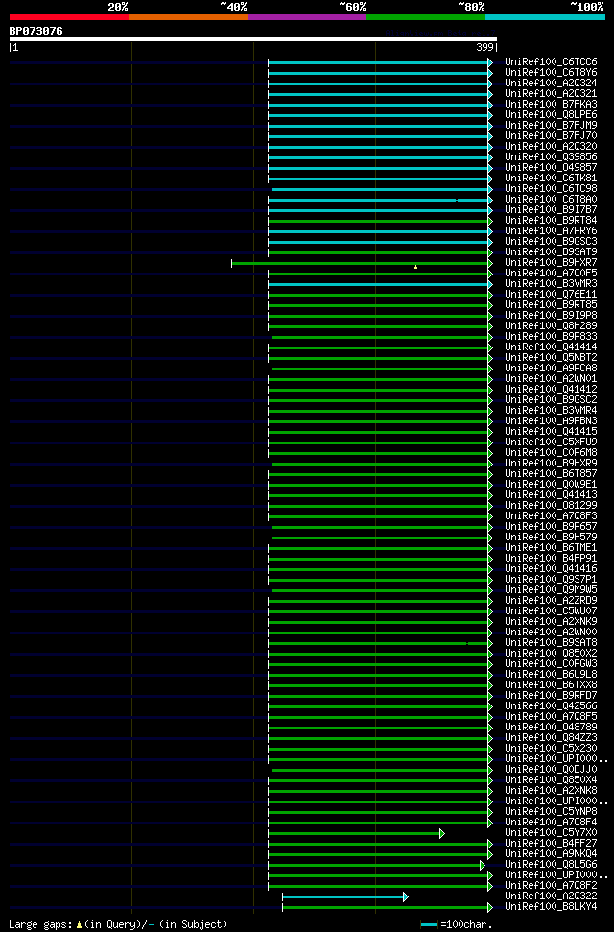Select the label UniRef100_Q8L5G6
Image resolution: width=614 pixels, height=932 pixels.
coord(551,864)
